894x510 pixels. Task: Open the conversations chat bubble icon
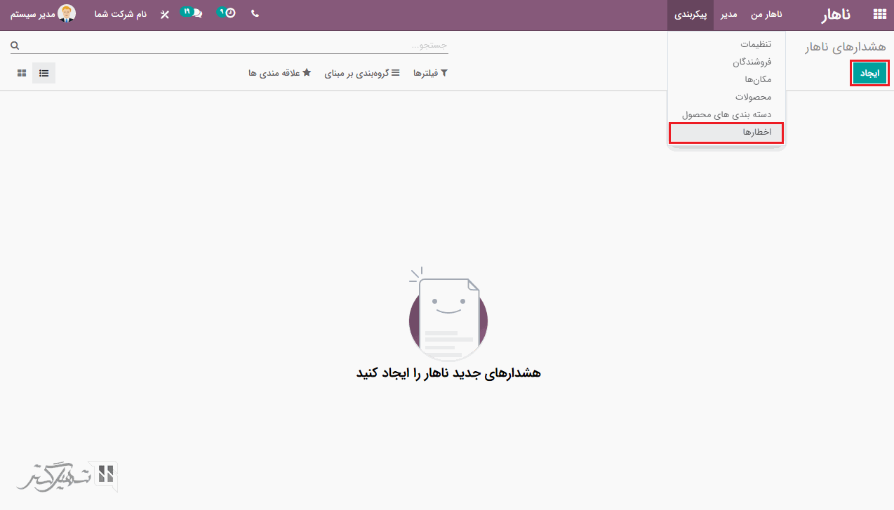coord(196,14)
